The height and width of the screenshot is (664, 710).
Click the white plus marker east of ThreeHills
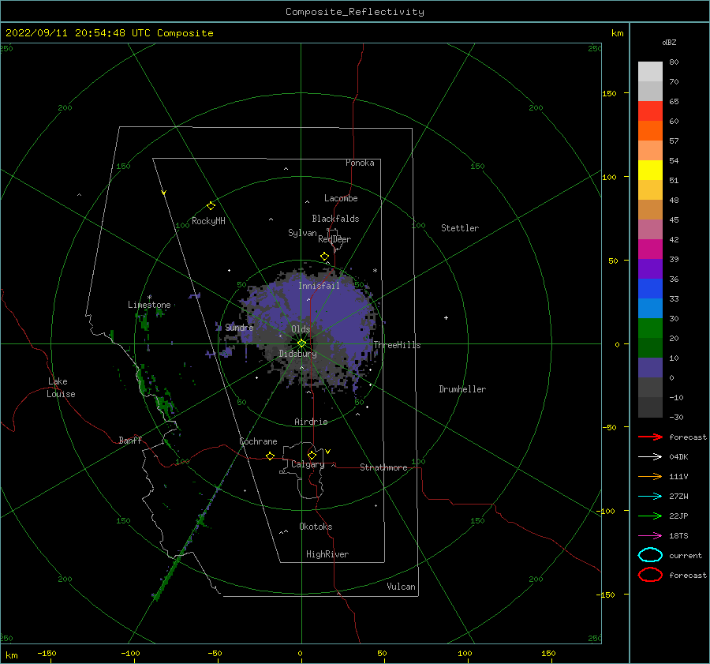[446, 317]
